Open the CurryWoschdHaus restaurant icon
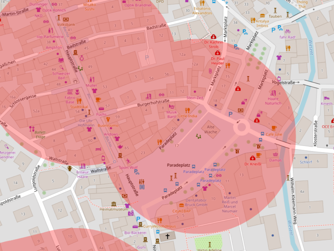The image size is (334, 251). coord(159,220)
